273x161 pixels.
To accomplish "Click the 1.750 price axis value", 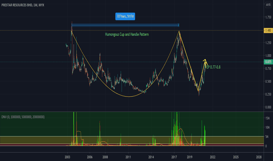I will tap(268, 17).
